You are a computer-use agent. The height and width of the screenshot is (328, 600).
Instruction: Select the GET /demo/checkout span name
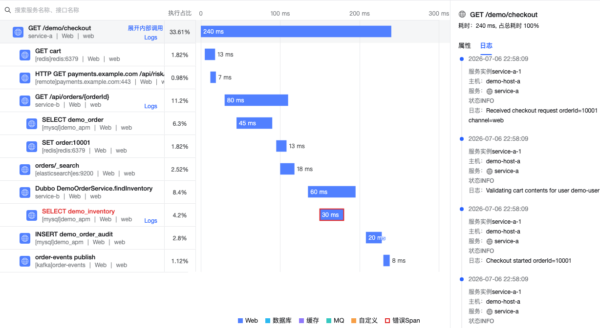pyautogui.click(x=60, y=28)
